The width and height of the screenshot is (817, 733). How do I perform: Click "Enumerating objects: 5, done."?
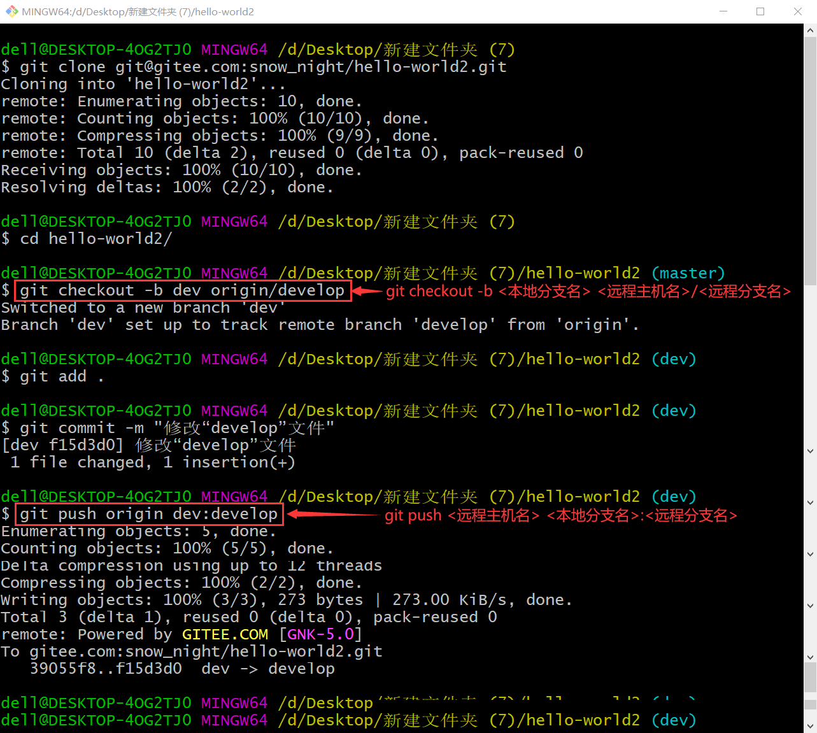[x=138, y=531]
